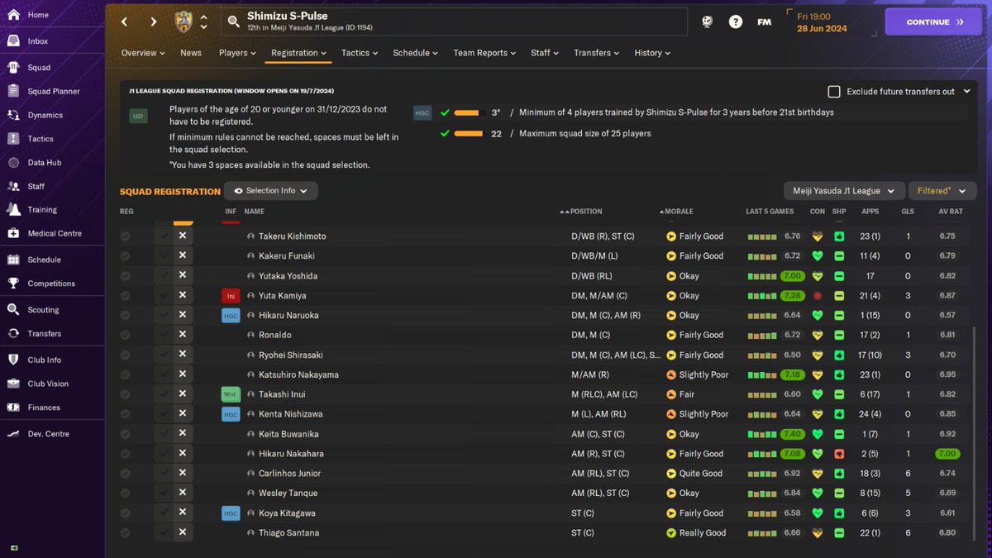Open the History dropdown menu
The width and height of the screenshot is (992, 558).
pyautogui.click(x=652, y=53)
